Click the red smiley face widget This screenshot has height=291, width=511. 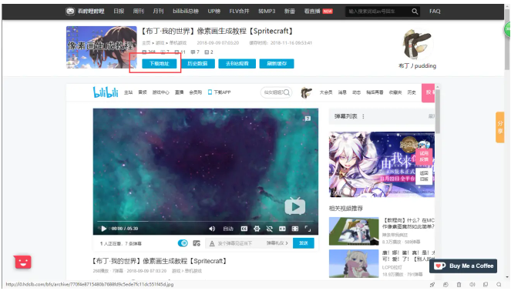point(23,262)
